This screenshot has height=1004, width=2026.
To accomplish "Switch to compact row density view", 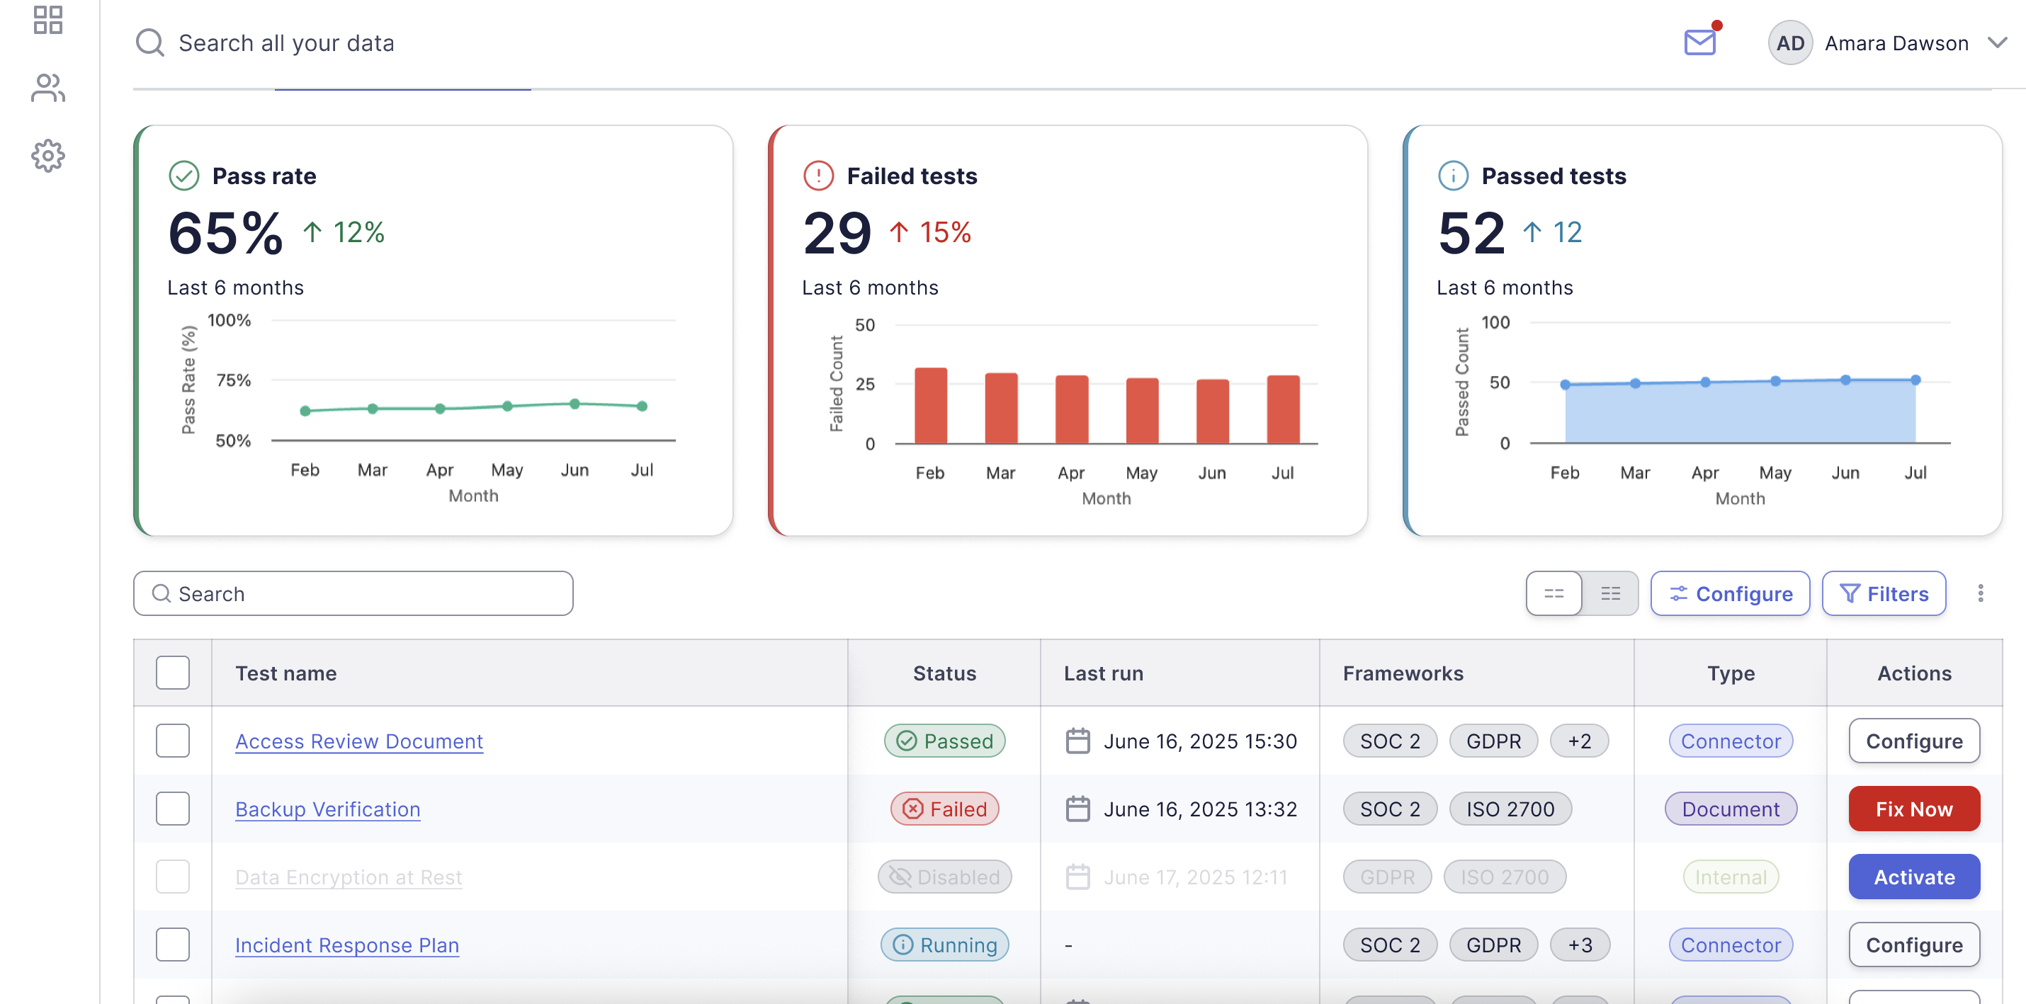I will coord(1610,593).
